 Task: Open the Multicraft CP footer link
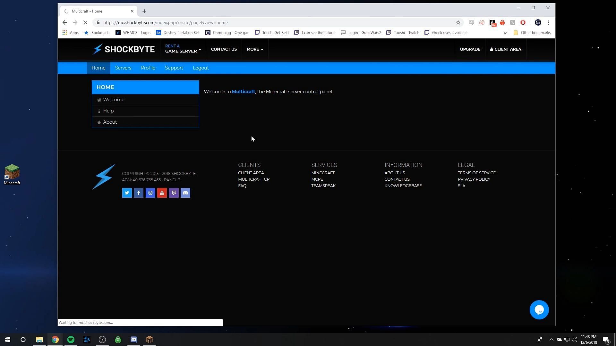point(253,179)
